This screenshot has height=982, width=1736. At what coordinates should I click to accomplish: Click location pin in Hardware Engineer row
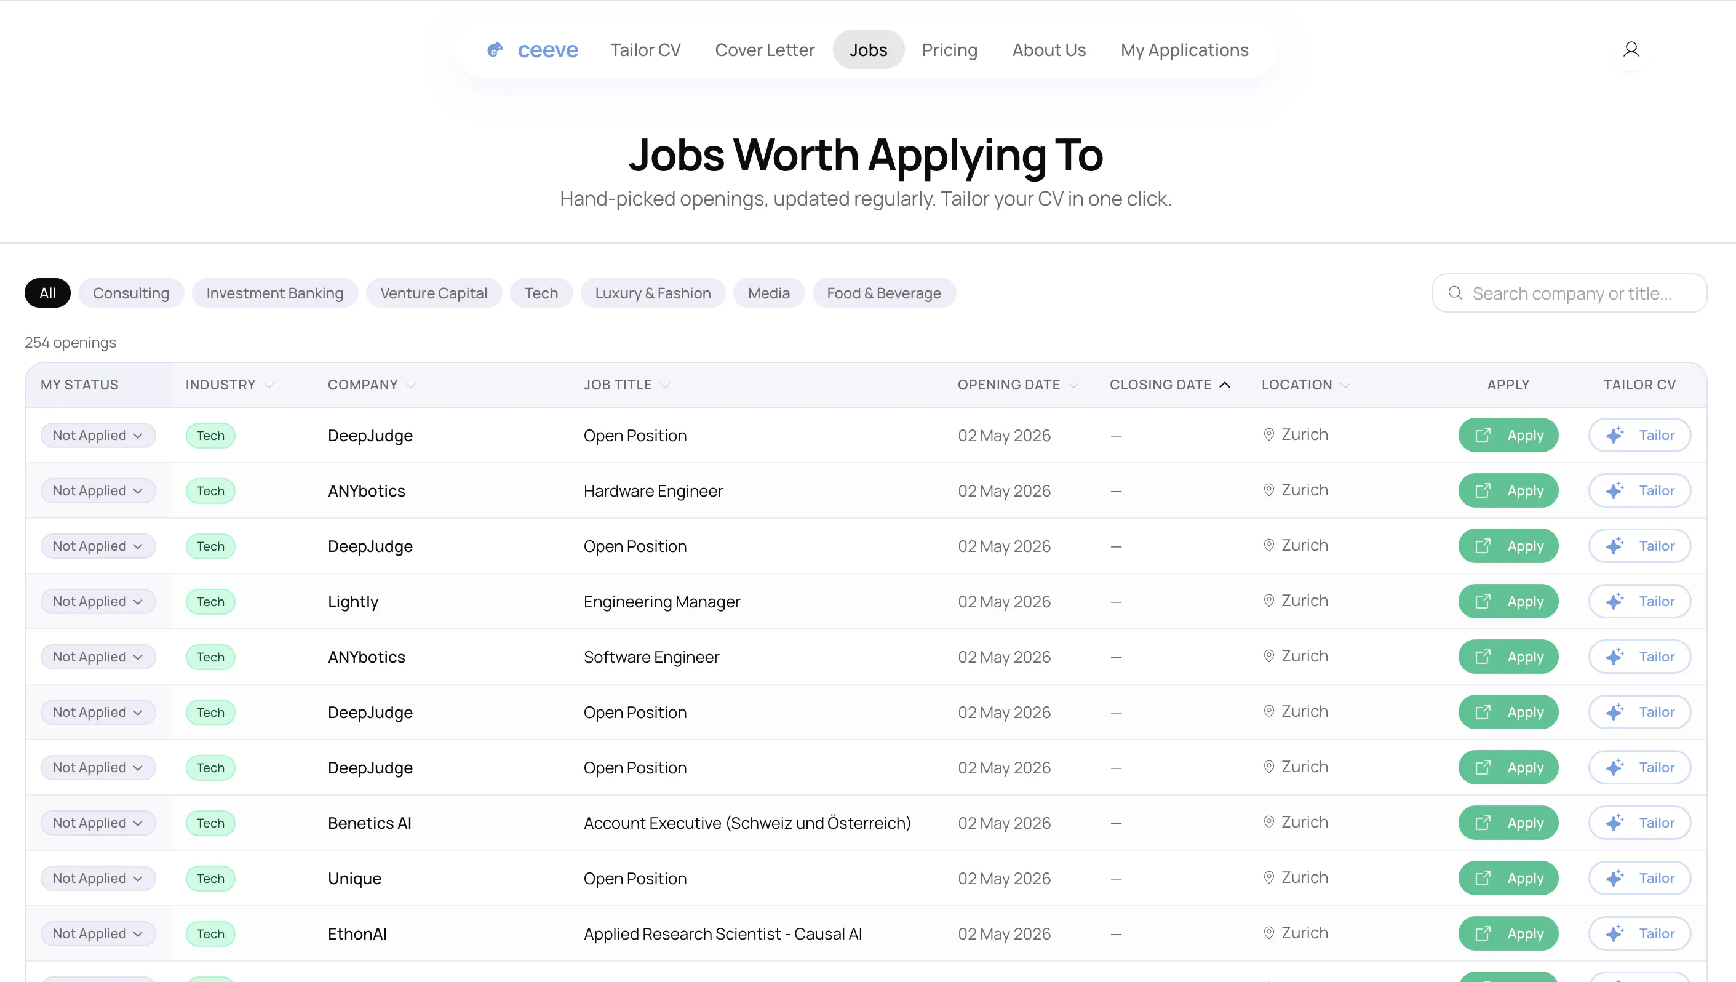tap(1269, 490)
